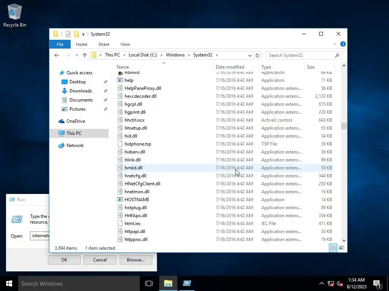
Task: Switch to the Share ribbon tab
Action: [x=104, y=44]
